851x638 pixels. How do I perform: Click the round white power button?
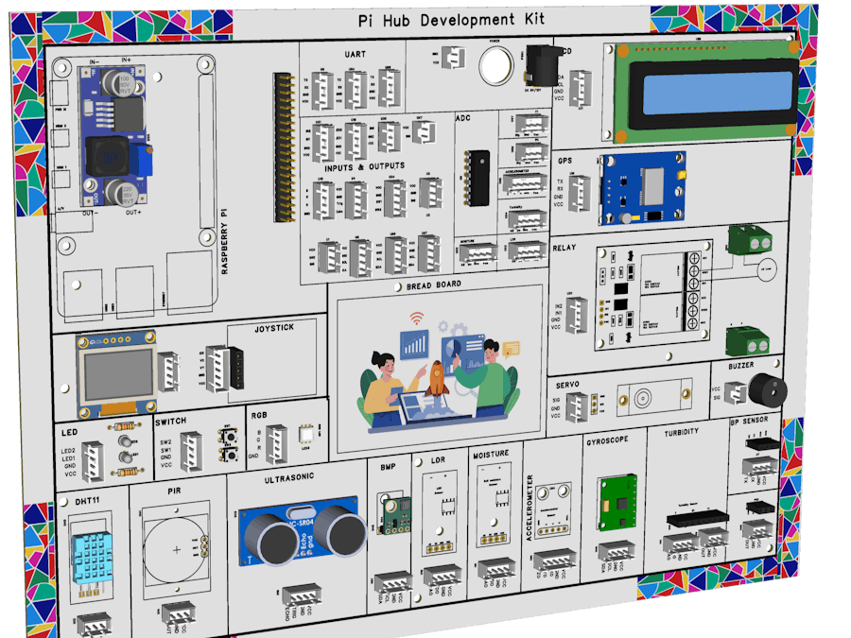click(495, 65)
